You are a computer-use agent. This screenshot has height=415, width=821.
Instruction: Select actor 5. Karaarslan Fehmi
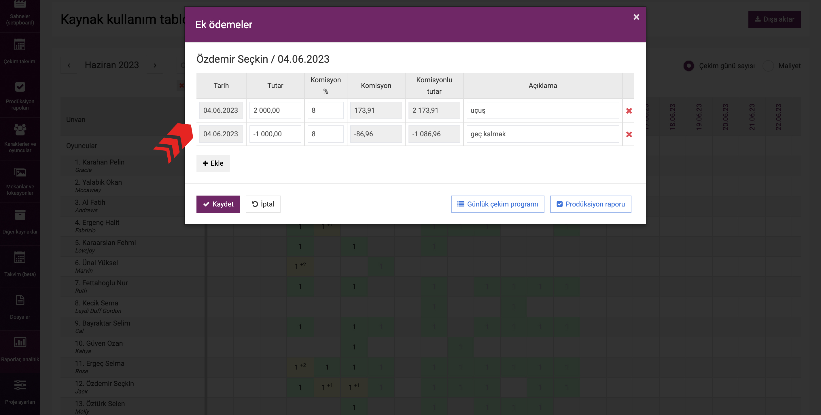tap(105, 242)
